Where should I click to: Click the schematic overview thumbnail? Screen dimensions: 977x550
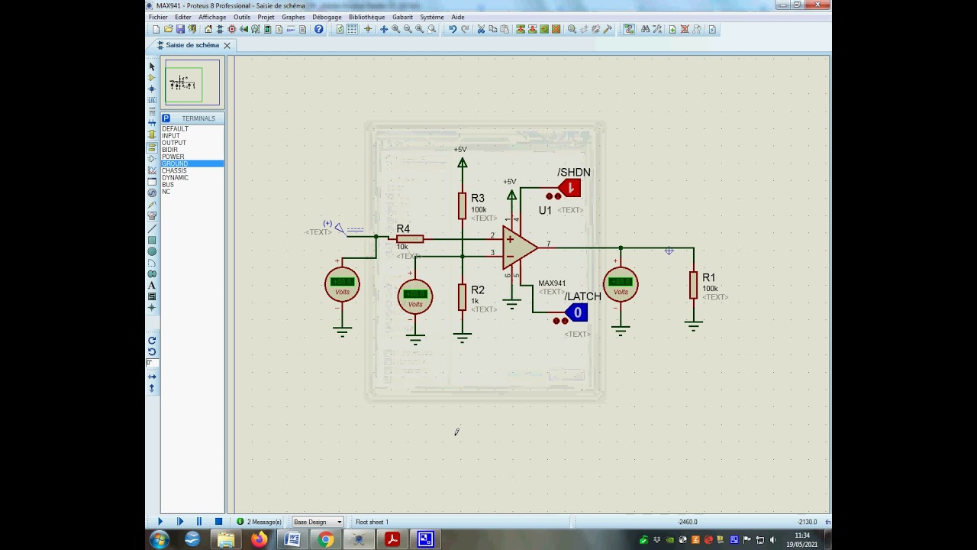192,82
